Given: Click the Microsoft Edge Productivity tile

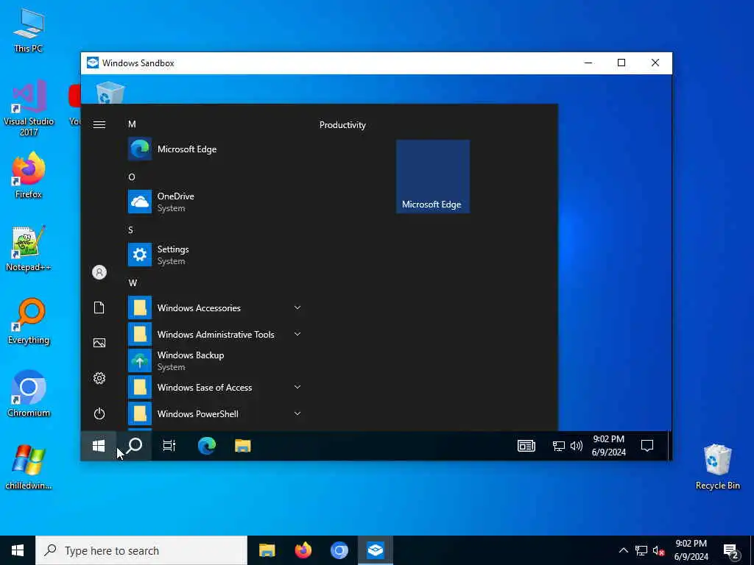Looking at the screenshot, I should click(433, 177).
